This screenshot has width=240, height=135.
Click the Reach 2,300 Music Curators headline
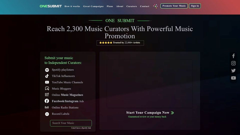click(x=120, y=32)
